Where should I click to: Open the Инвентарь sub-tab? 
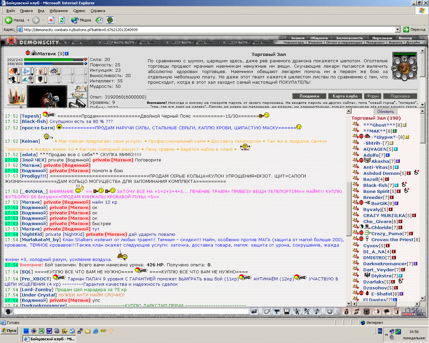click(294, 42)
